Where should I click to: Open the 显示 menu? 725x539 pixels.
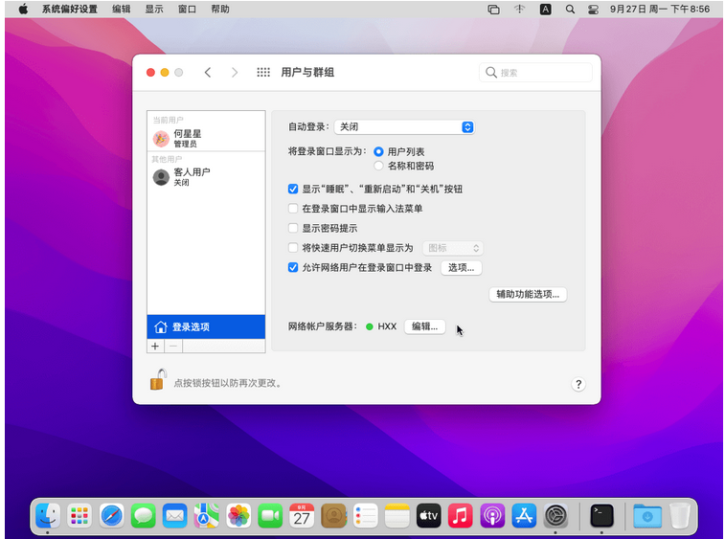[x=154, y=10]
